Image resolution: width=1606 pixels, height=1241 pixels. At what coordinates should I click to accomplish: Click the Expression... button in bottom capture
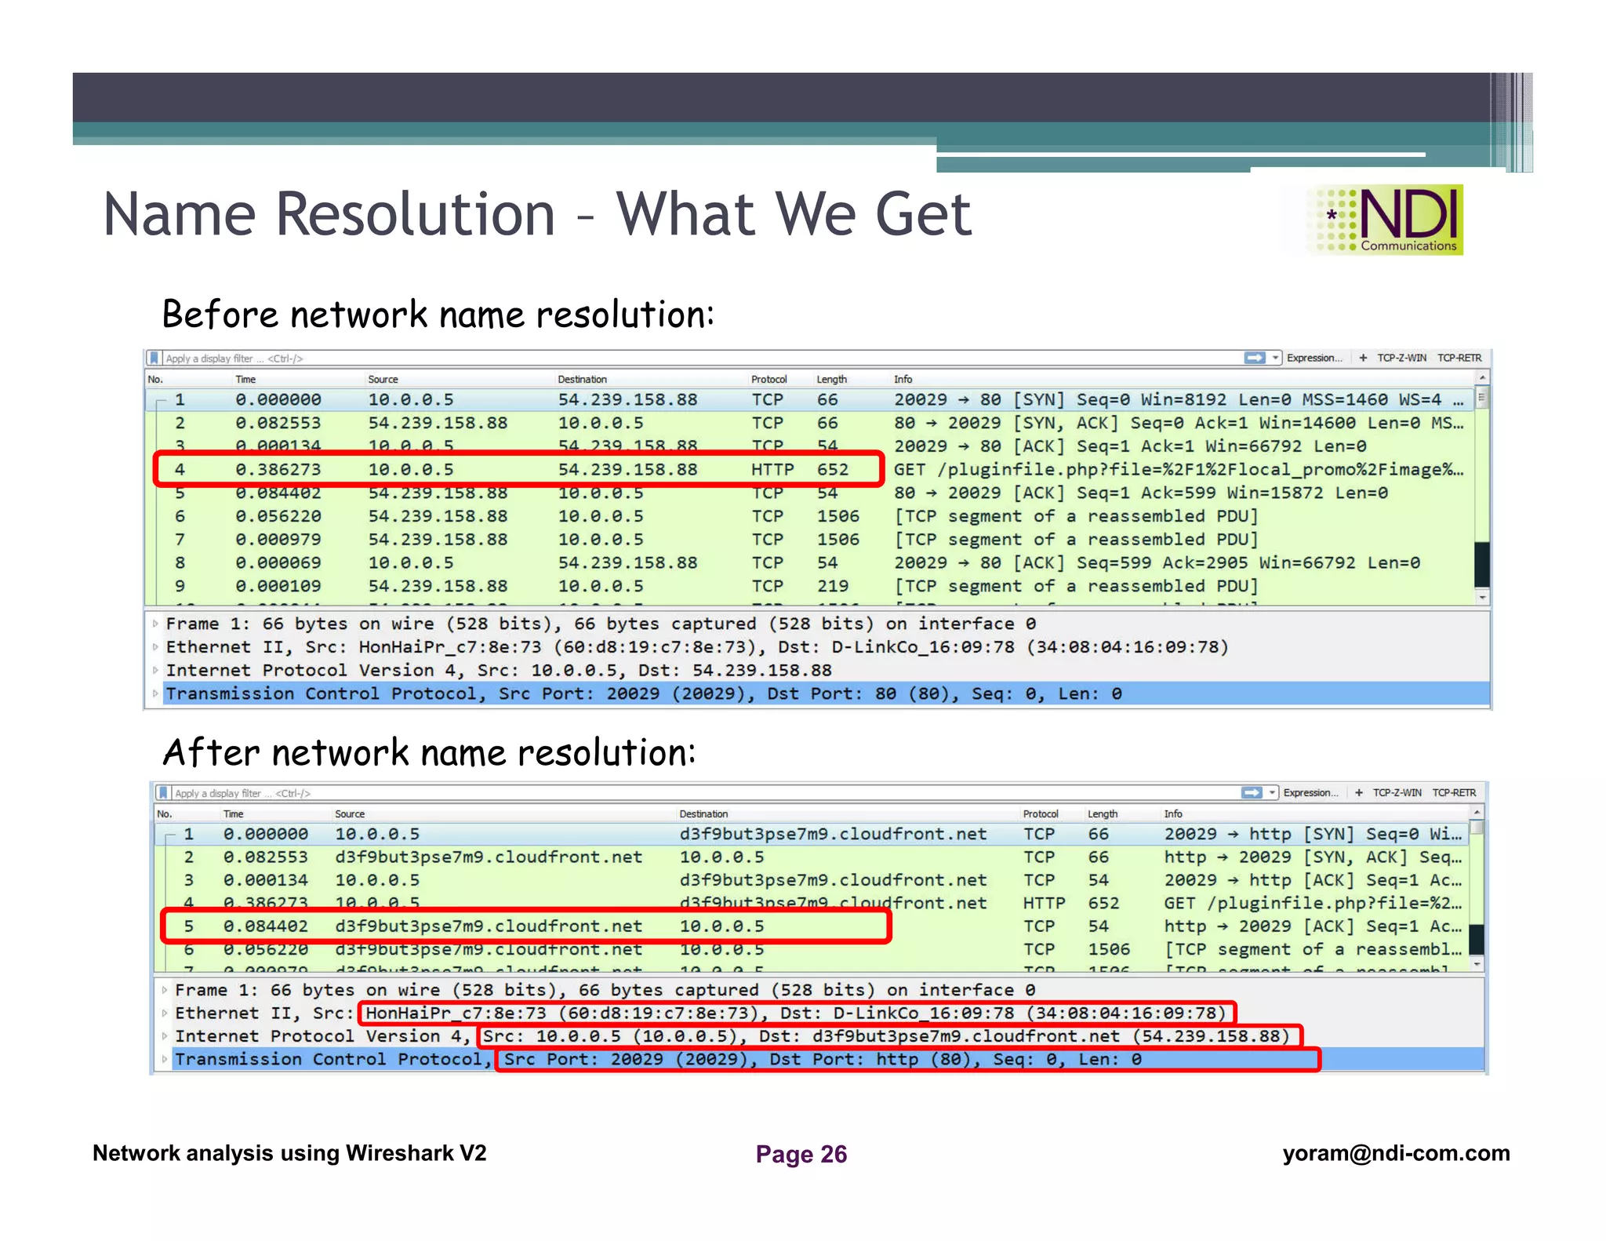[x=1310, y=792]
